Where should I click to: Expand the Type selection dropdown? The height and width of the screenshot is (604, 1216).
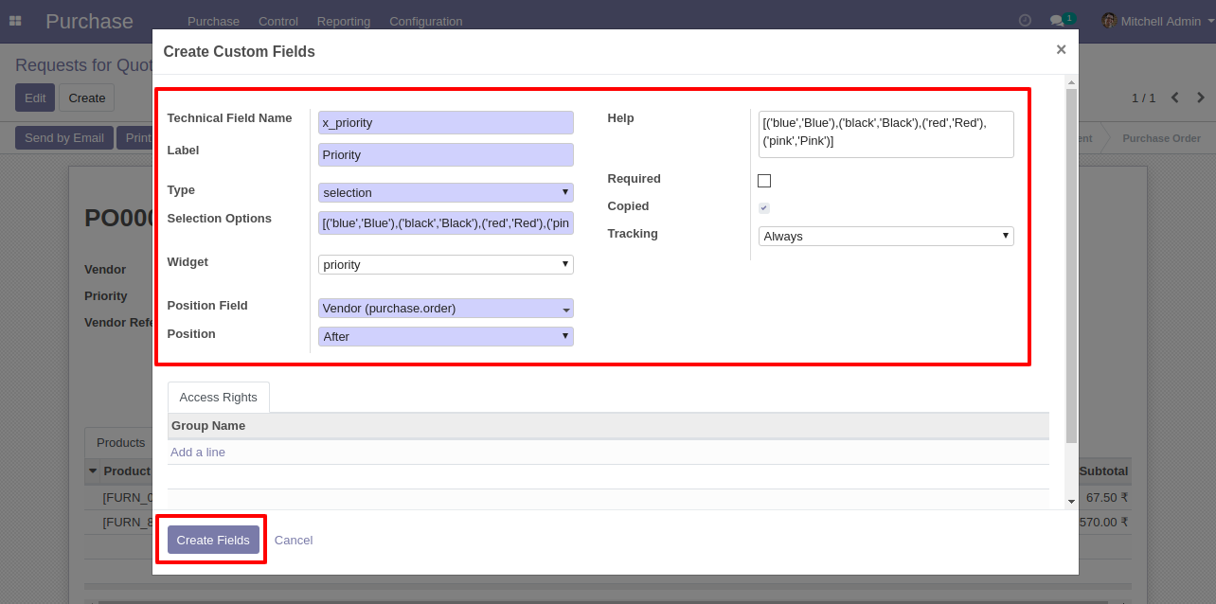pos(446,192)
